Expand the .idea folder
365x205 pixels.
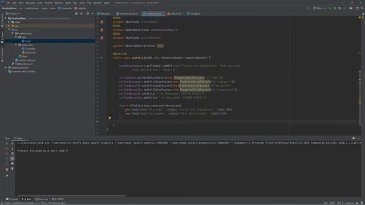coord(9,22)
